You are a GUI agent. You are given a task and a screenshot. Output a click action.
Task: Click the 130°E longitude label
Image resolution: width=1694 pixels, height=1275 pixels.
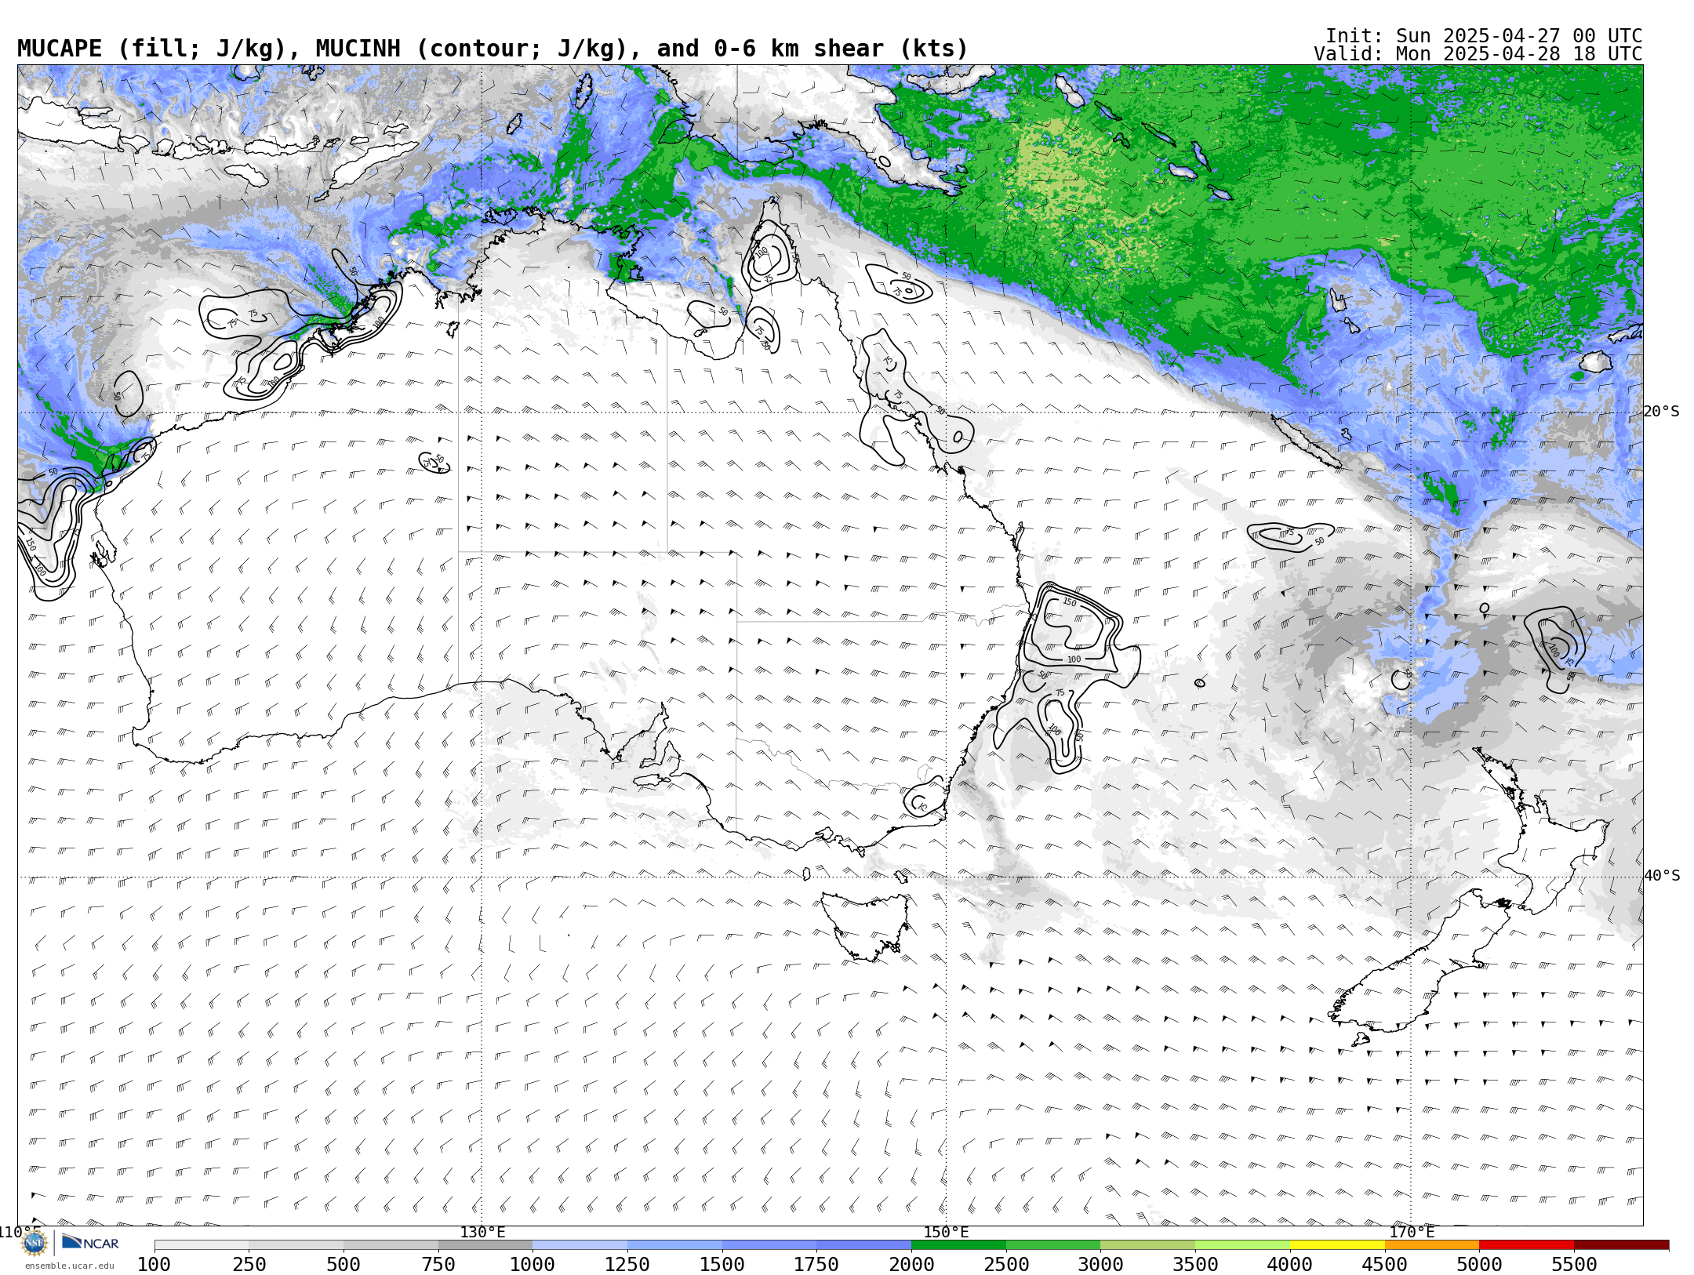tap(482, 1232)
